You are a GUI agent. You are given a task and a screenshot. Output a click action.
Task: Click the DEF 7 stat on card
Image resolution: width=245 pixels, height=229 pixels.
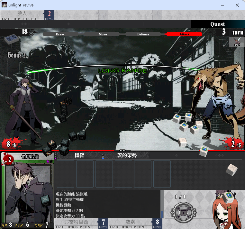[41, 225]
